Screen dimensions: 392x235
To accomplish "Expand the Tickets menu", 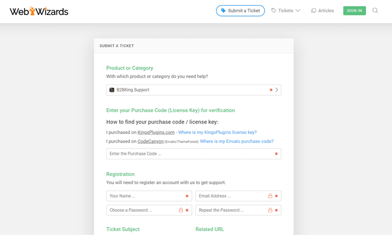I will [x=286, y=11].
